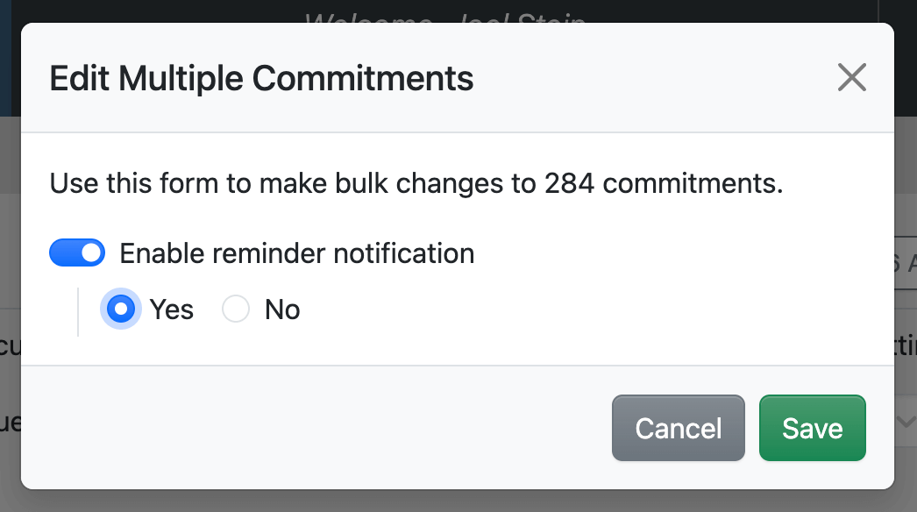Save the bulk commitment changes
The height and width of the screenshot is (512, 917).
pyautogui.click(x=812, y=428)
